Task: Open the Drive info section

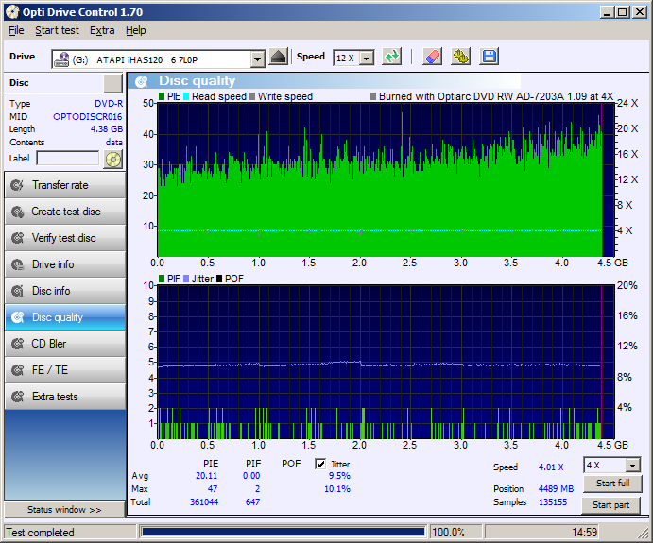Action: coord(65,264)
